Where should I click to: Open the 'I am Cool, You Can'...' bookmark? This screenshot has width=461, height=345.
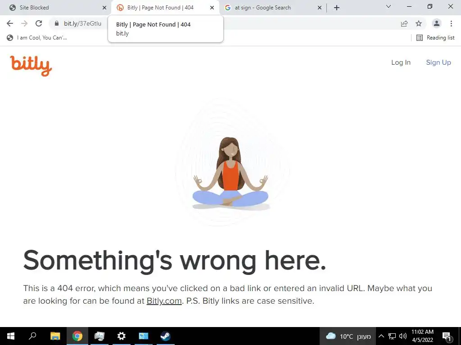37,38
